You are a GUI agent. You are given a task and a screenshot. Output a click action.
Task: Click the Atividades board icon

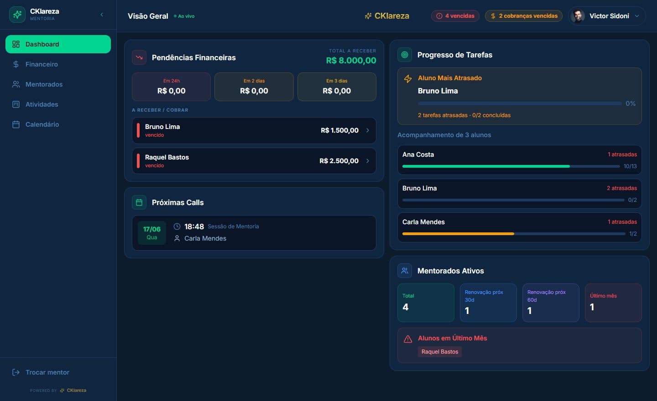[x=16, y=104]
